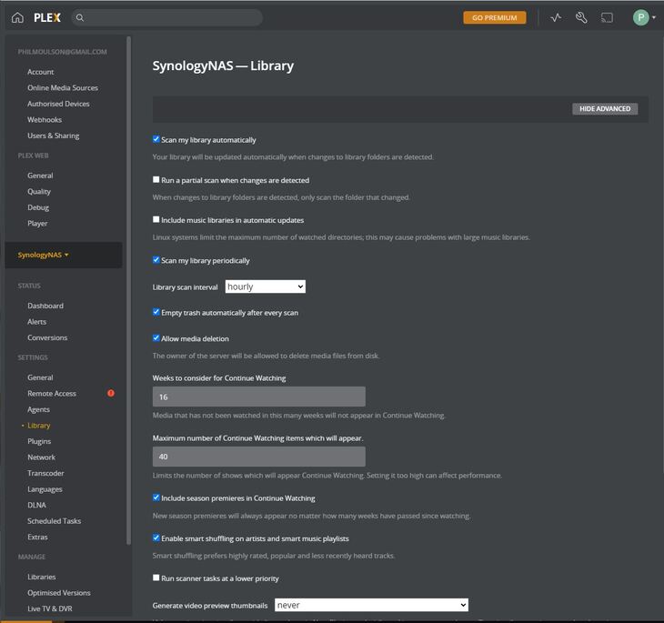Enable partial scan when changes detected

tap(156, 180)
